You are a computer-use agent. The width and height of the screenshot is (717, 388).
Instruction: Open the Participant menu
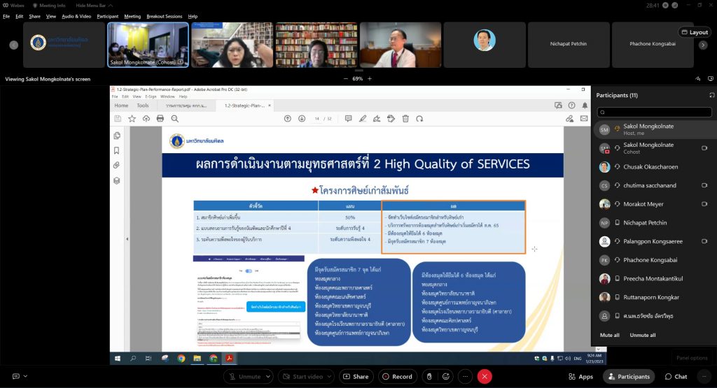(108, 16)
